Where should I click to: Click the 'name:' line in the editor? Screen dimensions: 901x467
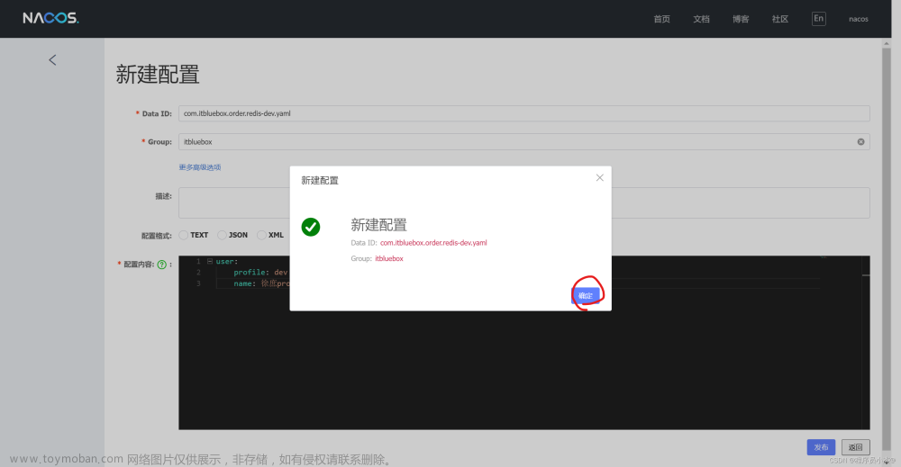261,283
